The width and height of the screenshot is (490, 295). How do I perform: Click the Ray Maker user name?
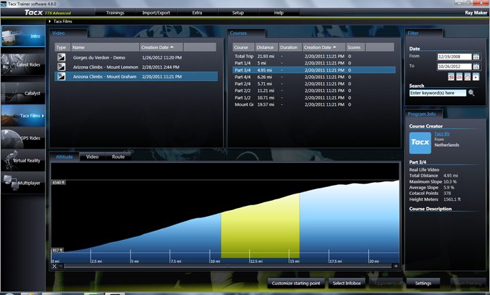pos(476,13)
